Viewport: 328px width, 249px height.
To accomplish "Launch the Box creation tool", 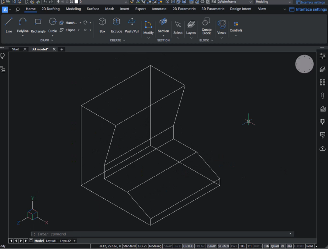I will pos(102,25).
